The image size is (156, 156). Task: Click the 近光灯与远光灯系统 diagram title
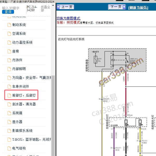pos(71,39)
